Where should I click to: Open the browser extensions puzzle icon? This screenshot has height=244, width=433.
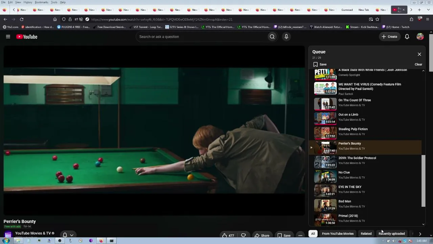[x=411, y=19]
